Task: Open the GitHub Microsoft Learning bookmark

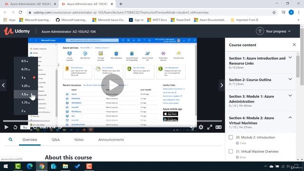Action: [71, 20]
